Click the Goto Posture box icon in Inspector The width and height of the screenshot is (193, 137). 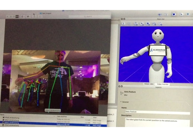(x=122, y=93)
